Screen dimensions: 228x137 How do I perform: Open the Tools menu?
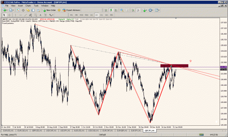coord(36,6)
